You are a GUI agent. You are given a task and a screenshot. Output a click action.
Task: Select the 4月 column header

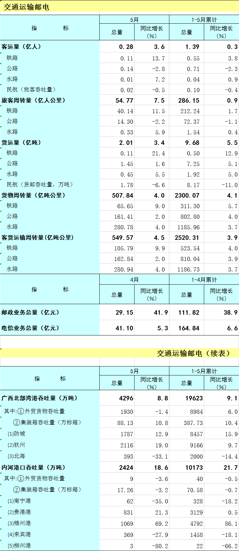pyautogui.click(x=135, y=279)
